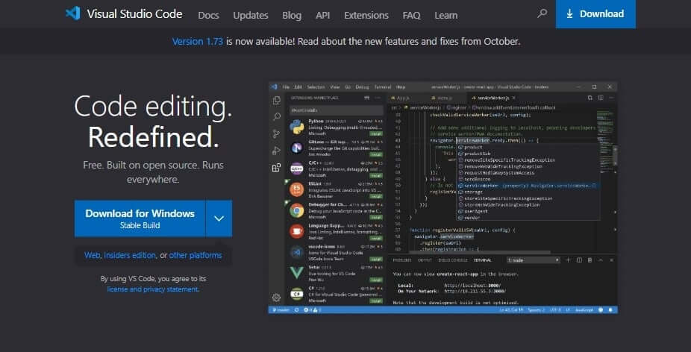Open the site search magnifier icon
This screenshot has width=691, height=352.
(x=542, y=13)
